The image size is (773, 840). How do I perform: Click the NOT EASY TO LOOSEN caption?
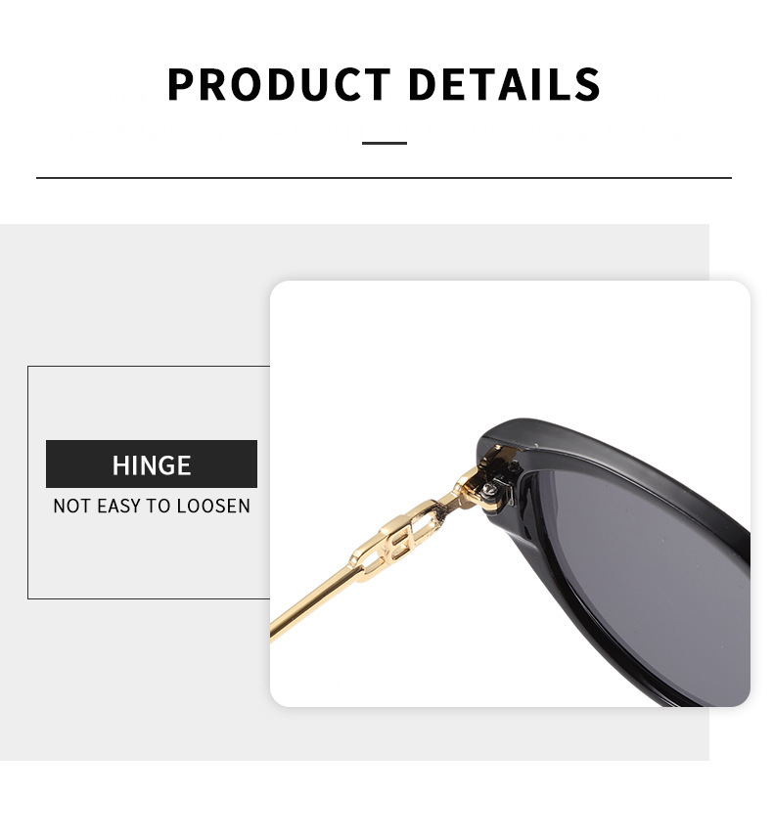pyautogui.click(x=152, y=507)
